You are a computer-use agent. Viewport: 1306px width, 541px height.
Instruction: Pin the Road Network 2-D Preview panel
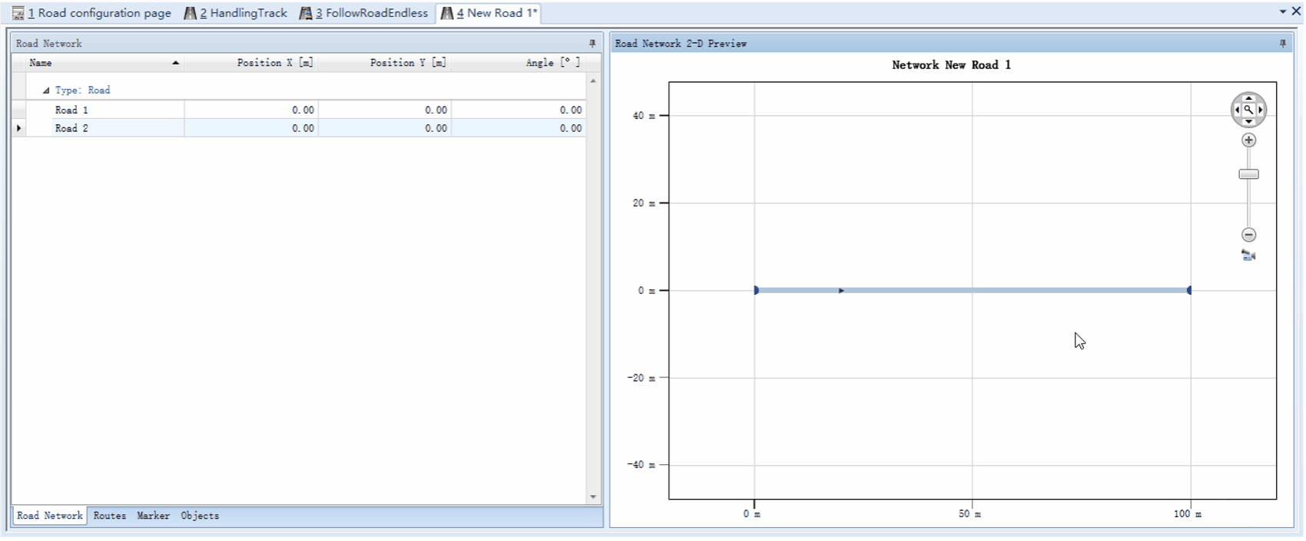[1283, 44]
